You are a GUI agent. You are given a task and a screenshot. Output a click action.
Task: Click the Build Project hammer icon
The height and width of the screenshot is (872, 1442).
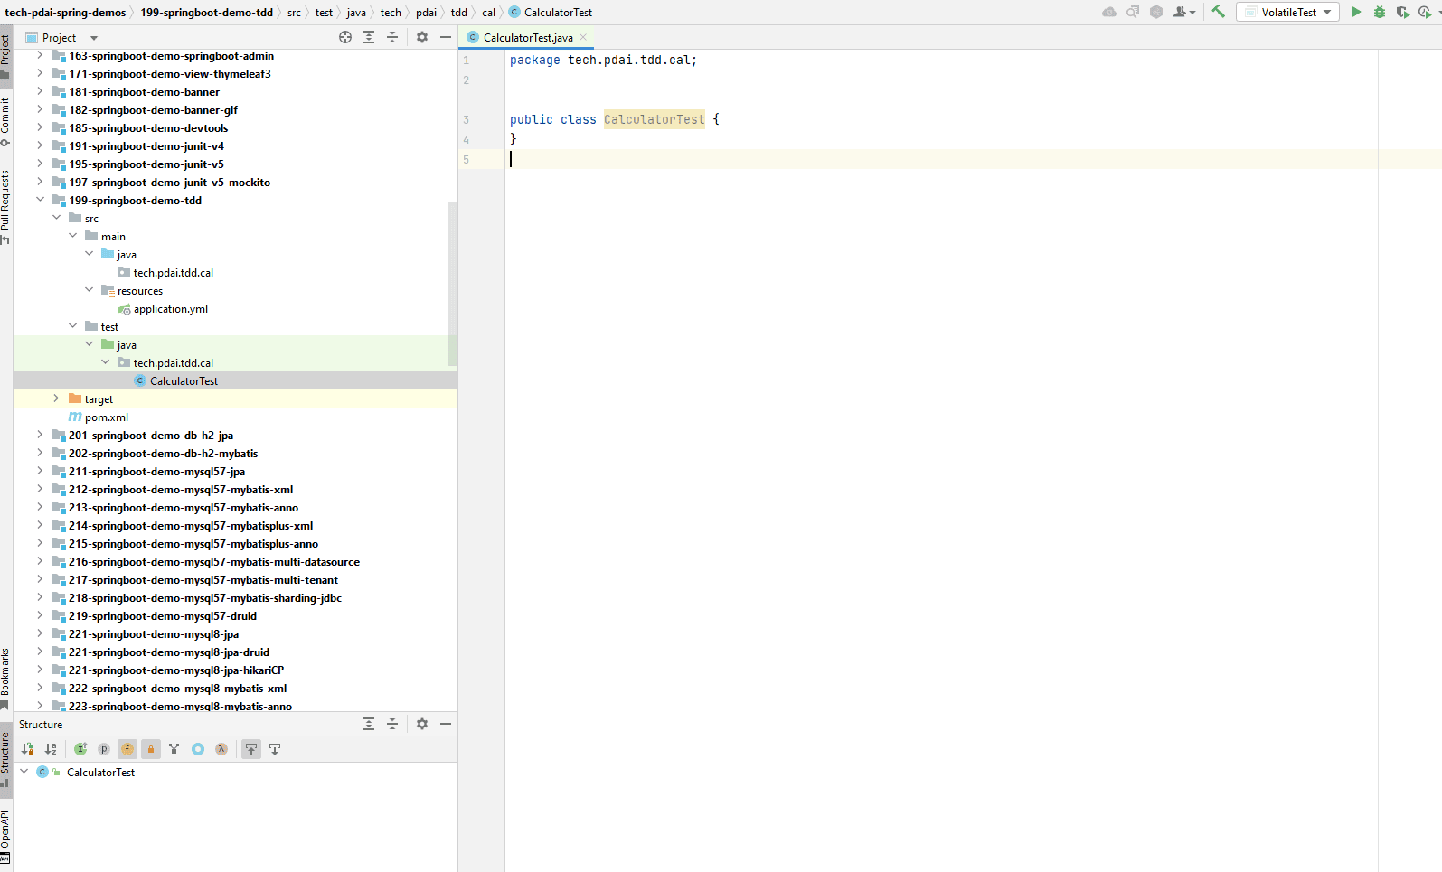(x=1218, y=12)
